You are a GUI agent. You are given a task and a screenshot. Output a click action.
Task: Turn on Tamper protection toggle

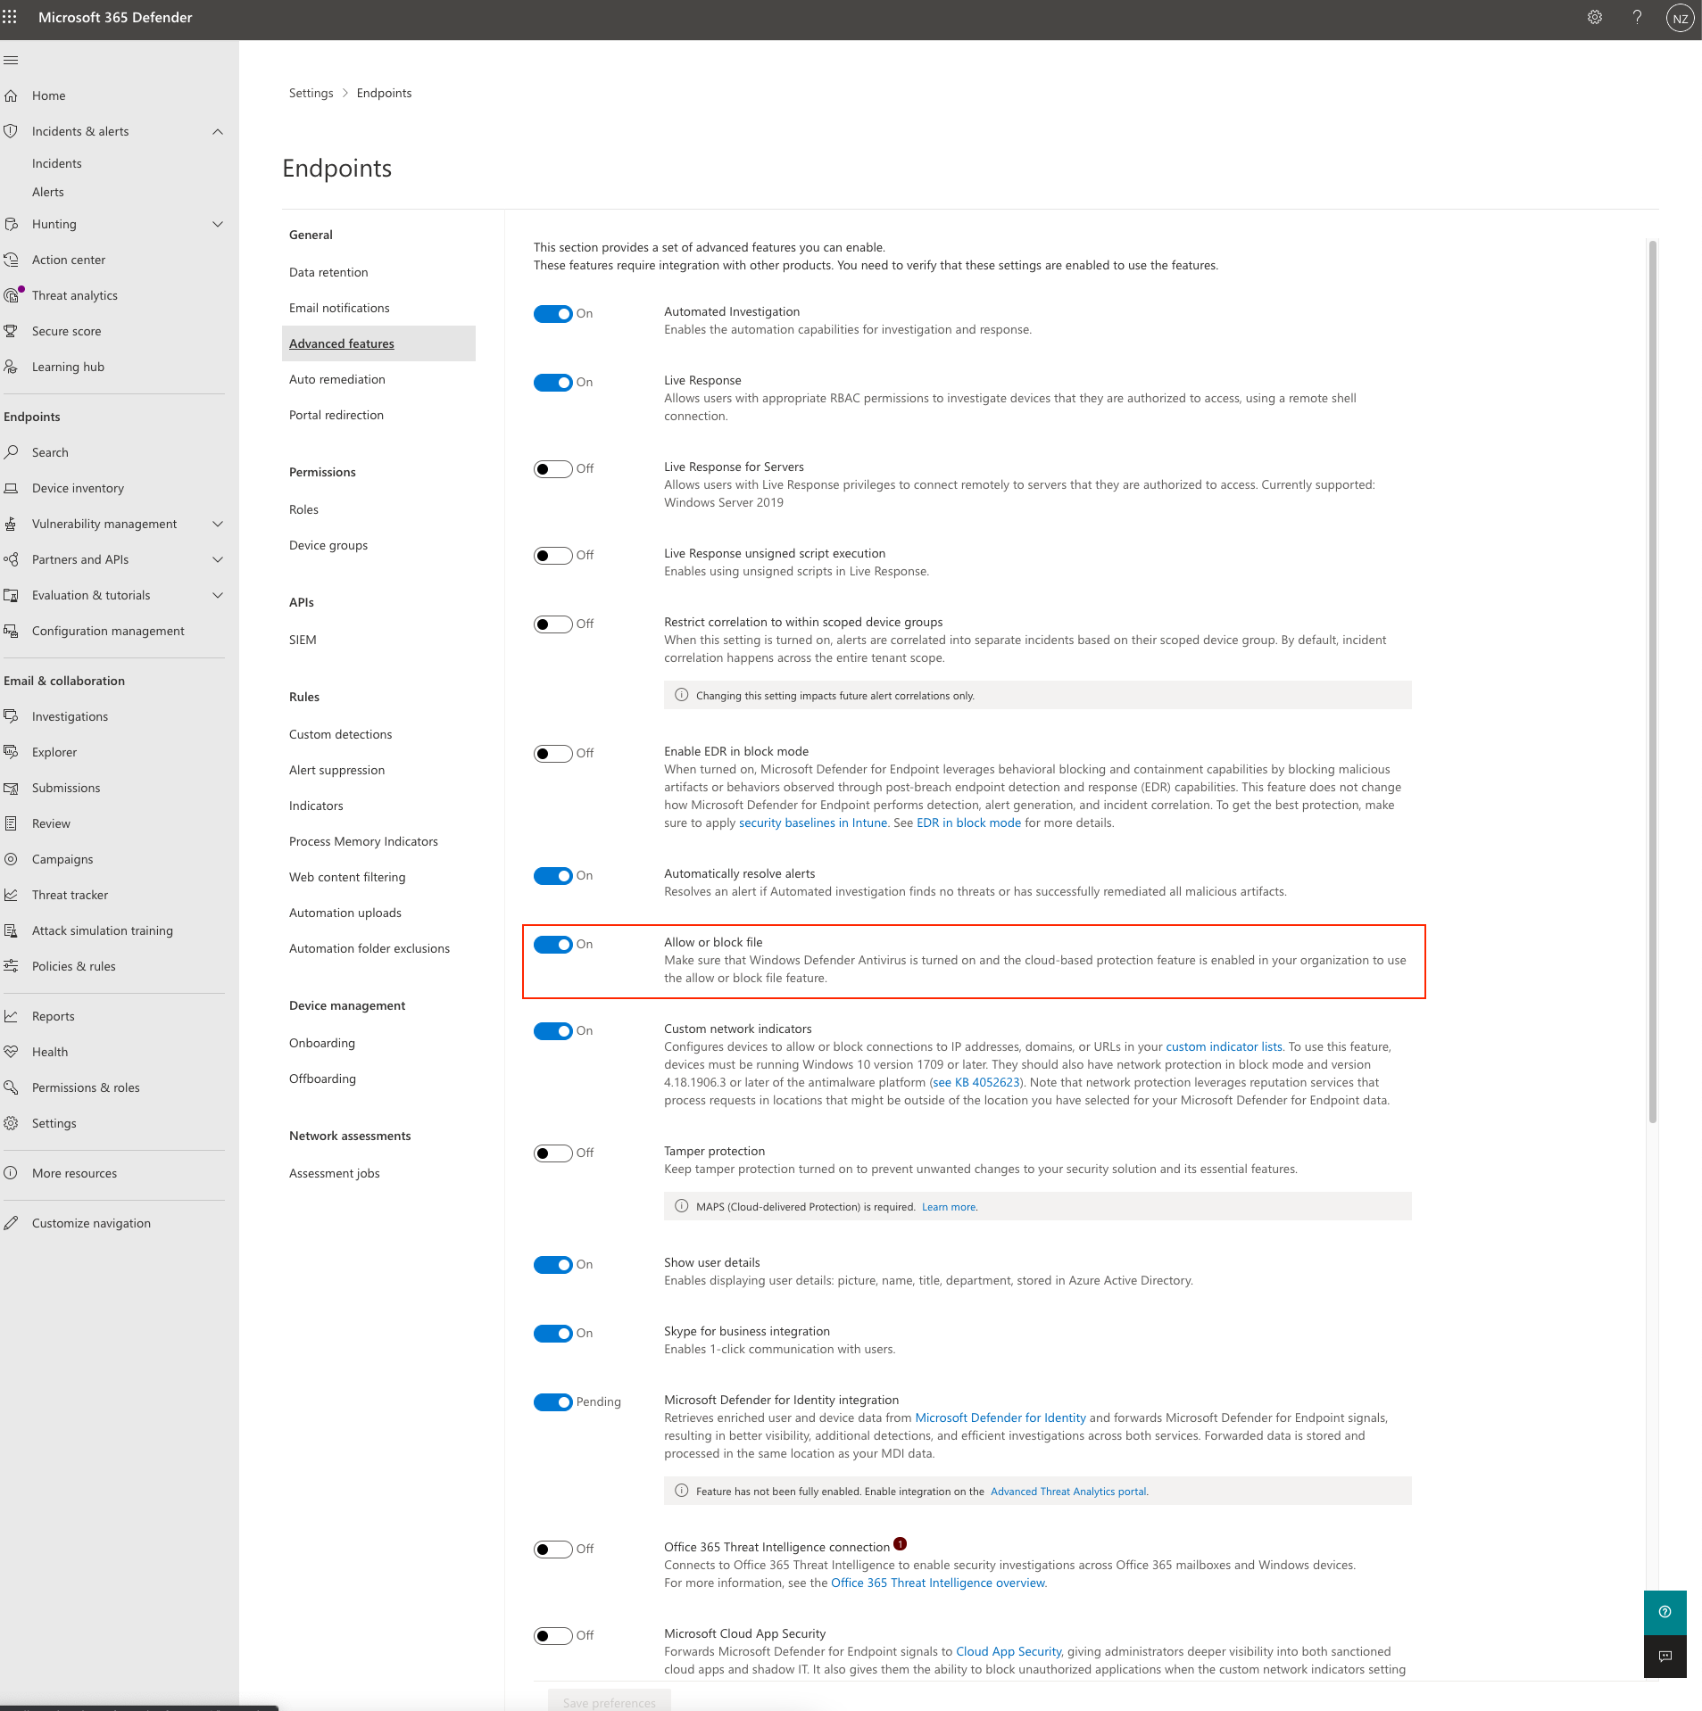pyautogui.click(x=553, y=1153)
